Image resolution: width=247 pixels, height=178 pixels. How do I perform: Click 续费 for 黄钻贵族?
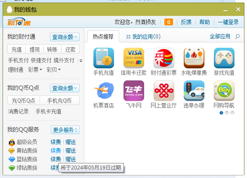[56, 151]
